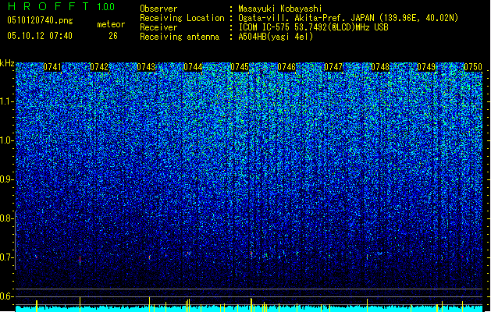This screenshot has height=312, width=491.
Task: Click the 0.6 kHz axis label
Action: (7, 296)
